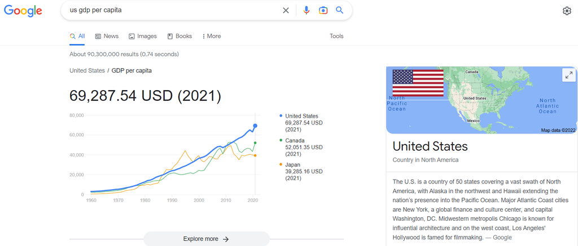Screen dimensions: 578x246
Task: Click the blue magnifier search button
Action: [339, 10]
